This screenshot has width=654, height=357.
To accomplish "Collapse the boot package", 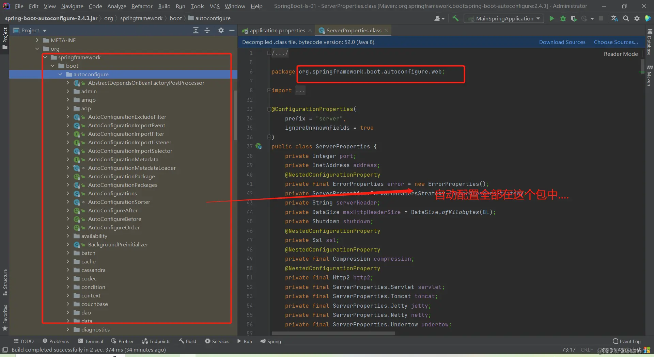I will click(x=52, y=66).
